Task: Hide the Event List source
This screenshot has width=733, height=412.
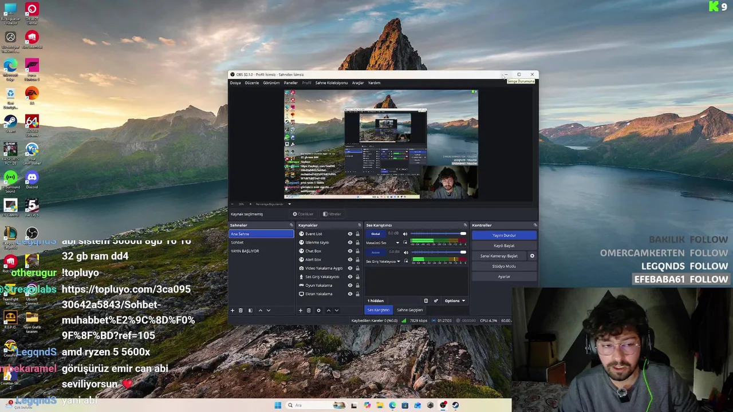Action: tap(350, 234)
